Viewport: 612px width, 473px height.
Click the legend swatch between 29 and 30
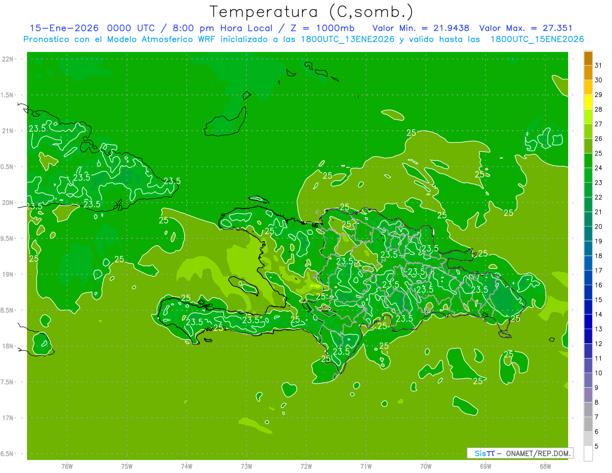click(588, 88)
